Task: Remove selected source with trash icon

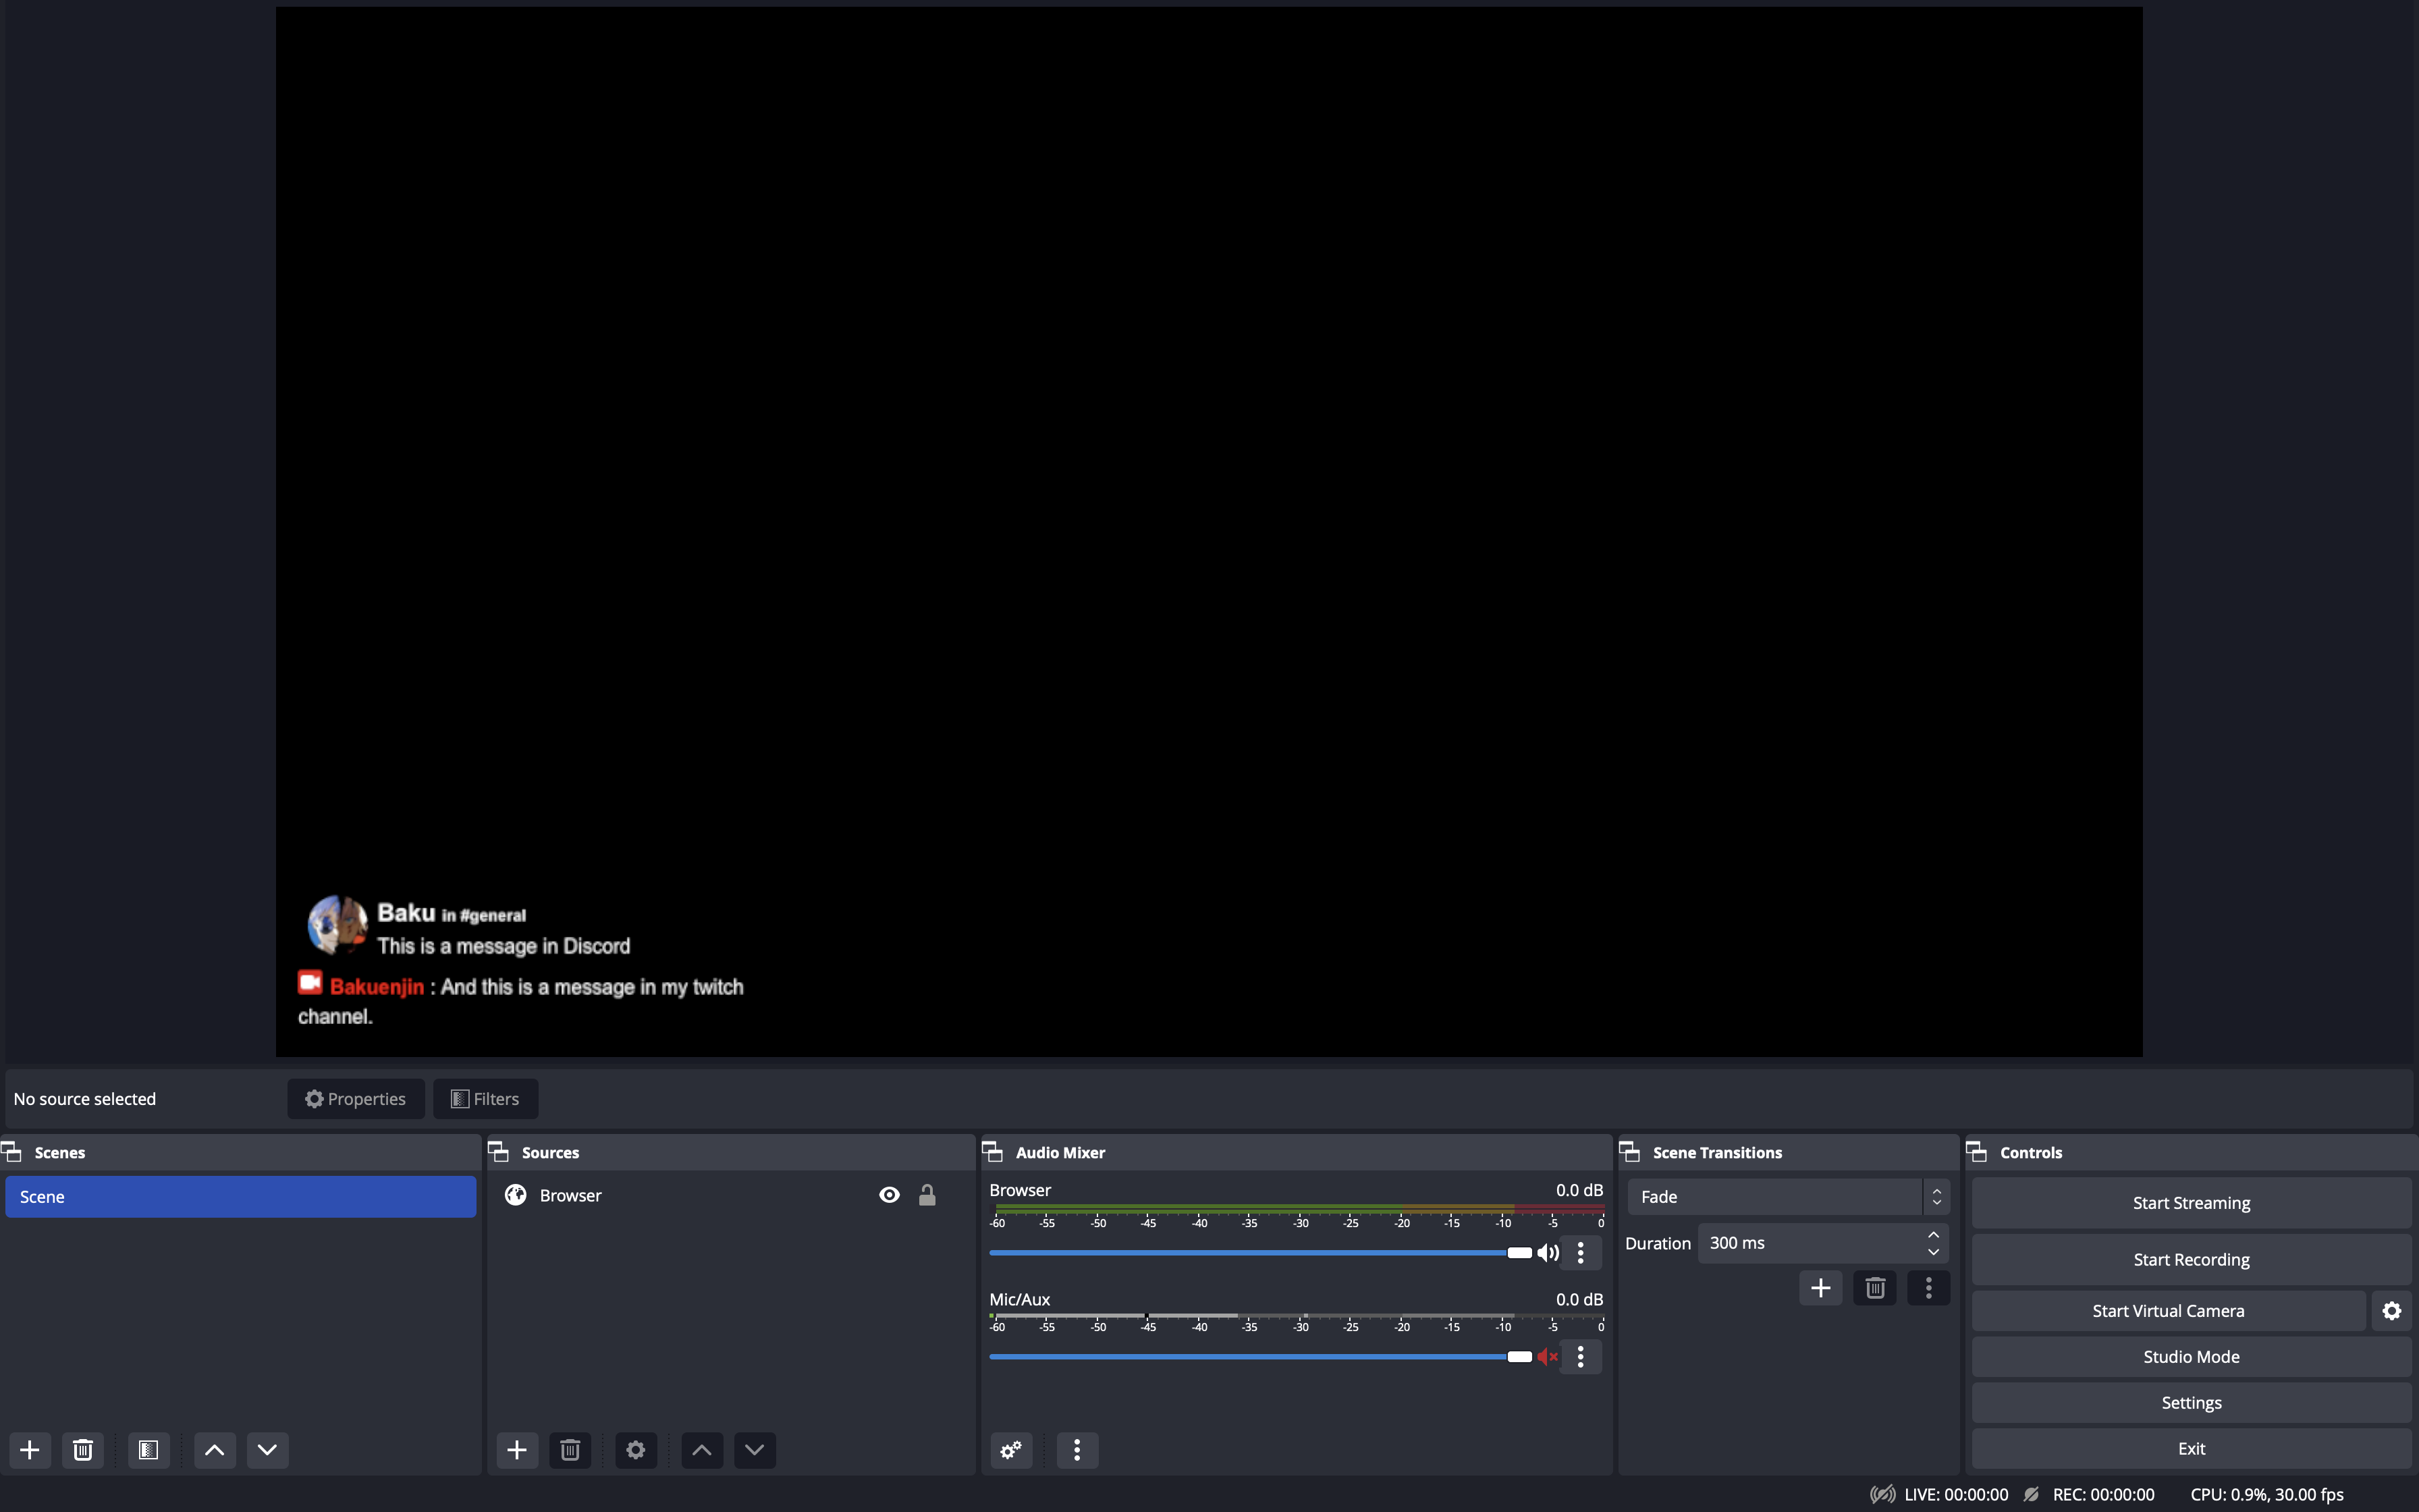Action: pyautogui.click(x=570, y=1450)
